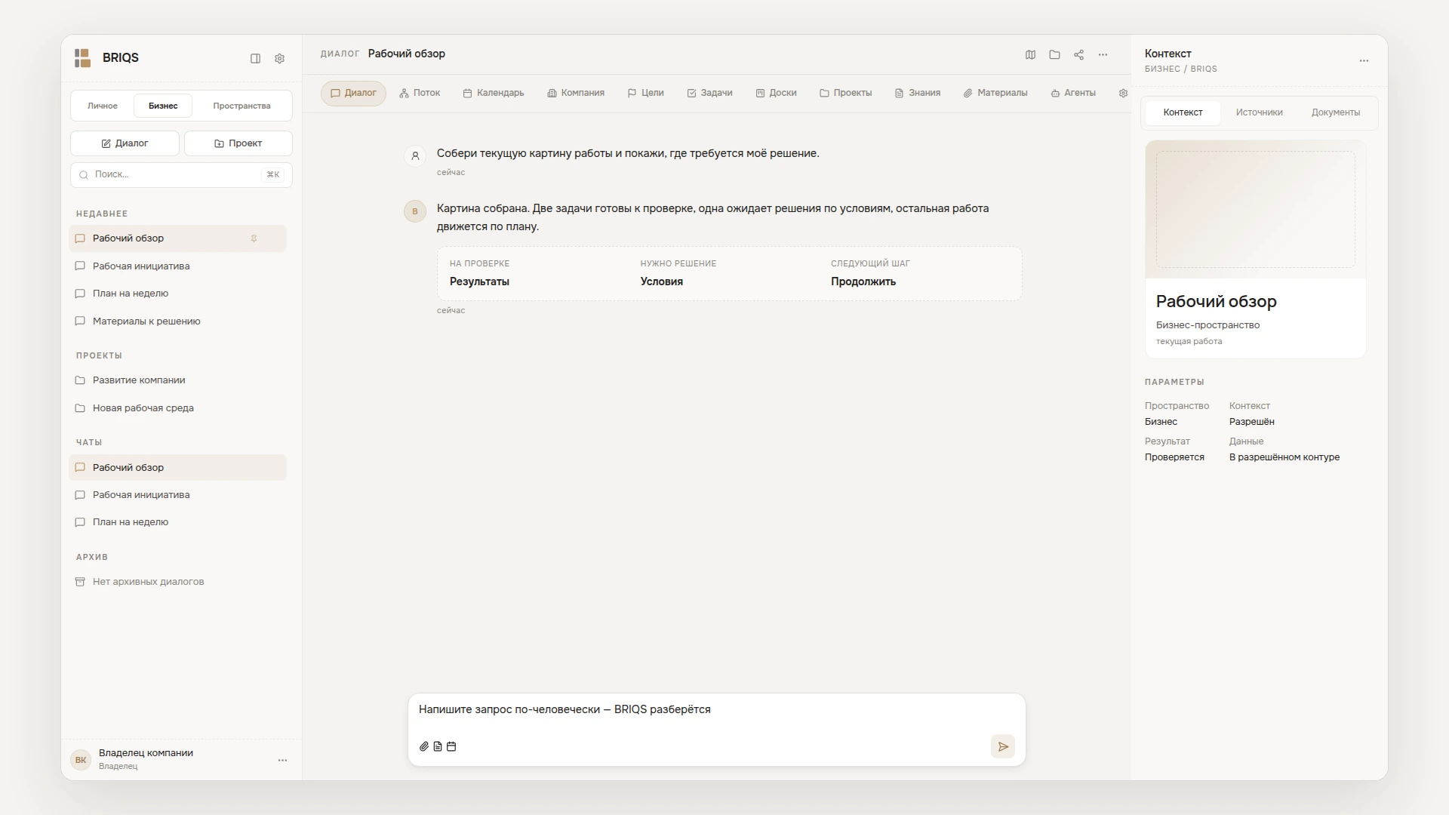This screenshot has height=815, width=1449.
Task: Open План на неделю under Недавнее
Action: pyautogui.click(x=177, y=294)
